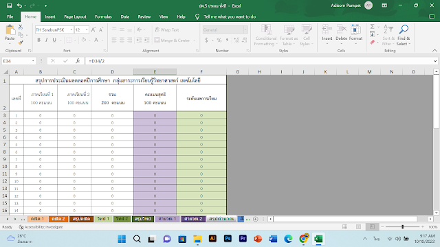Toggle Italic formatting
The image size is (440, 247).
pos(46,40)
